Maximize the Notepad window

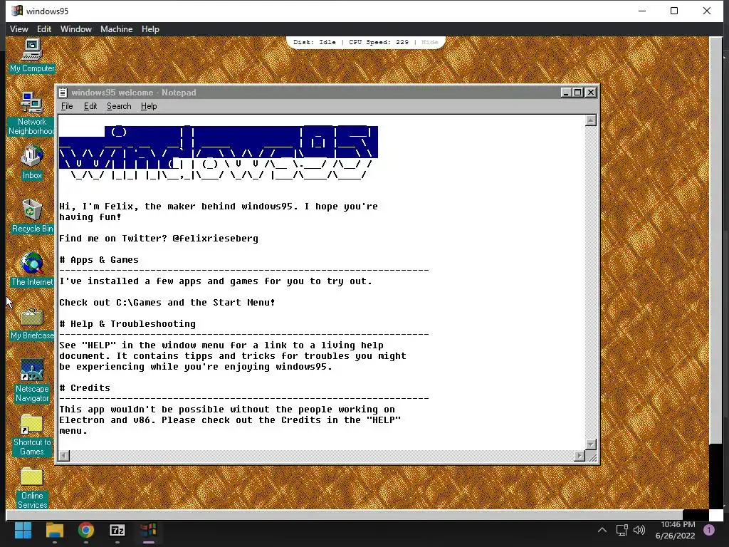[577, 93]
